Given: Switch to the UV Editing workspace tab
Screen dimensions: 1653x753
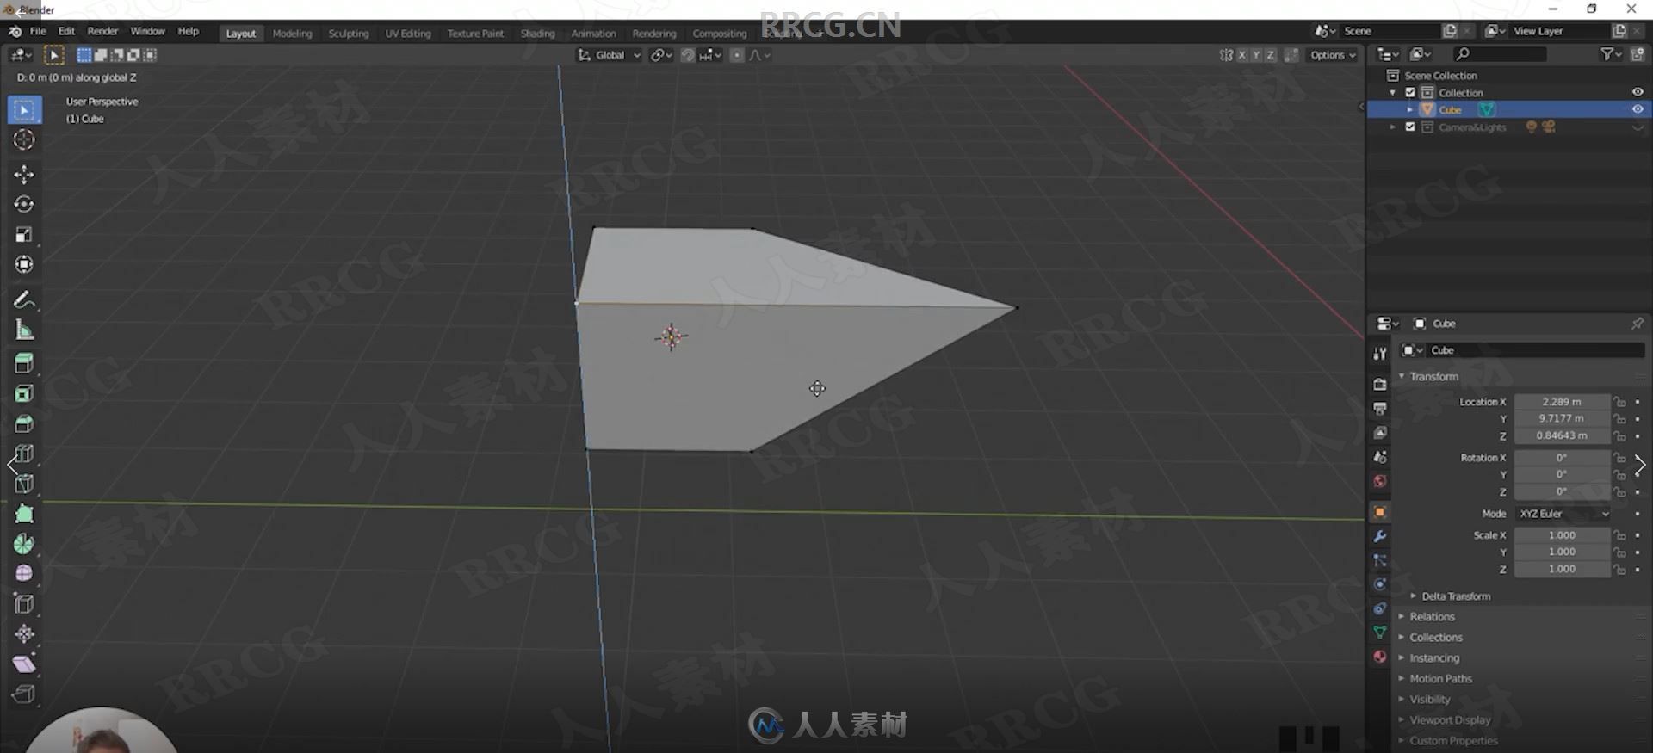Looking at the screenshot, I should point(408,34).
